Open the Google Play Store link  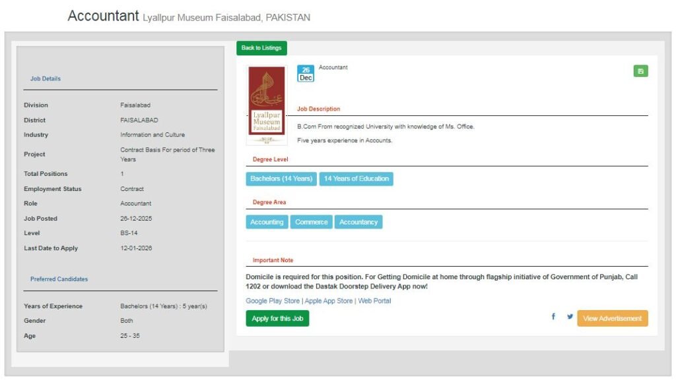(273, 301)
